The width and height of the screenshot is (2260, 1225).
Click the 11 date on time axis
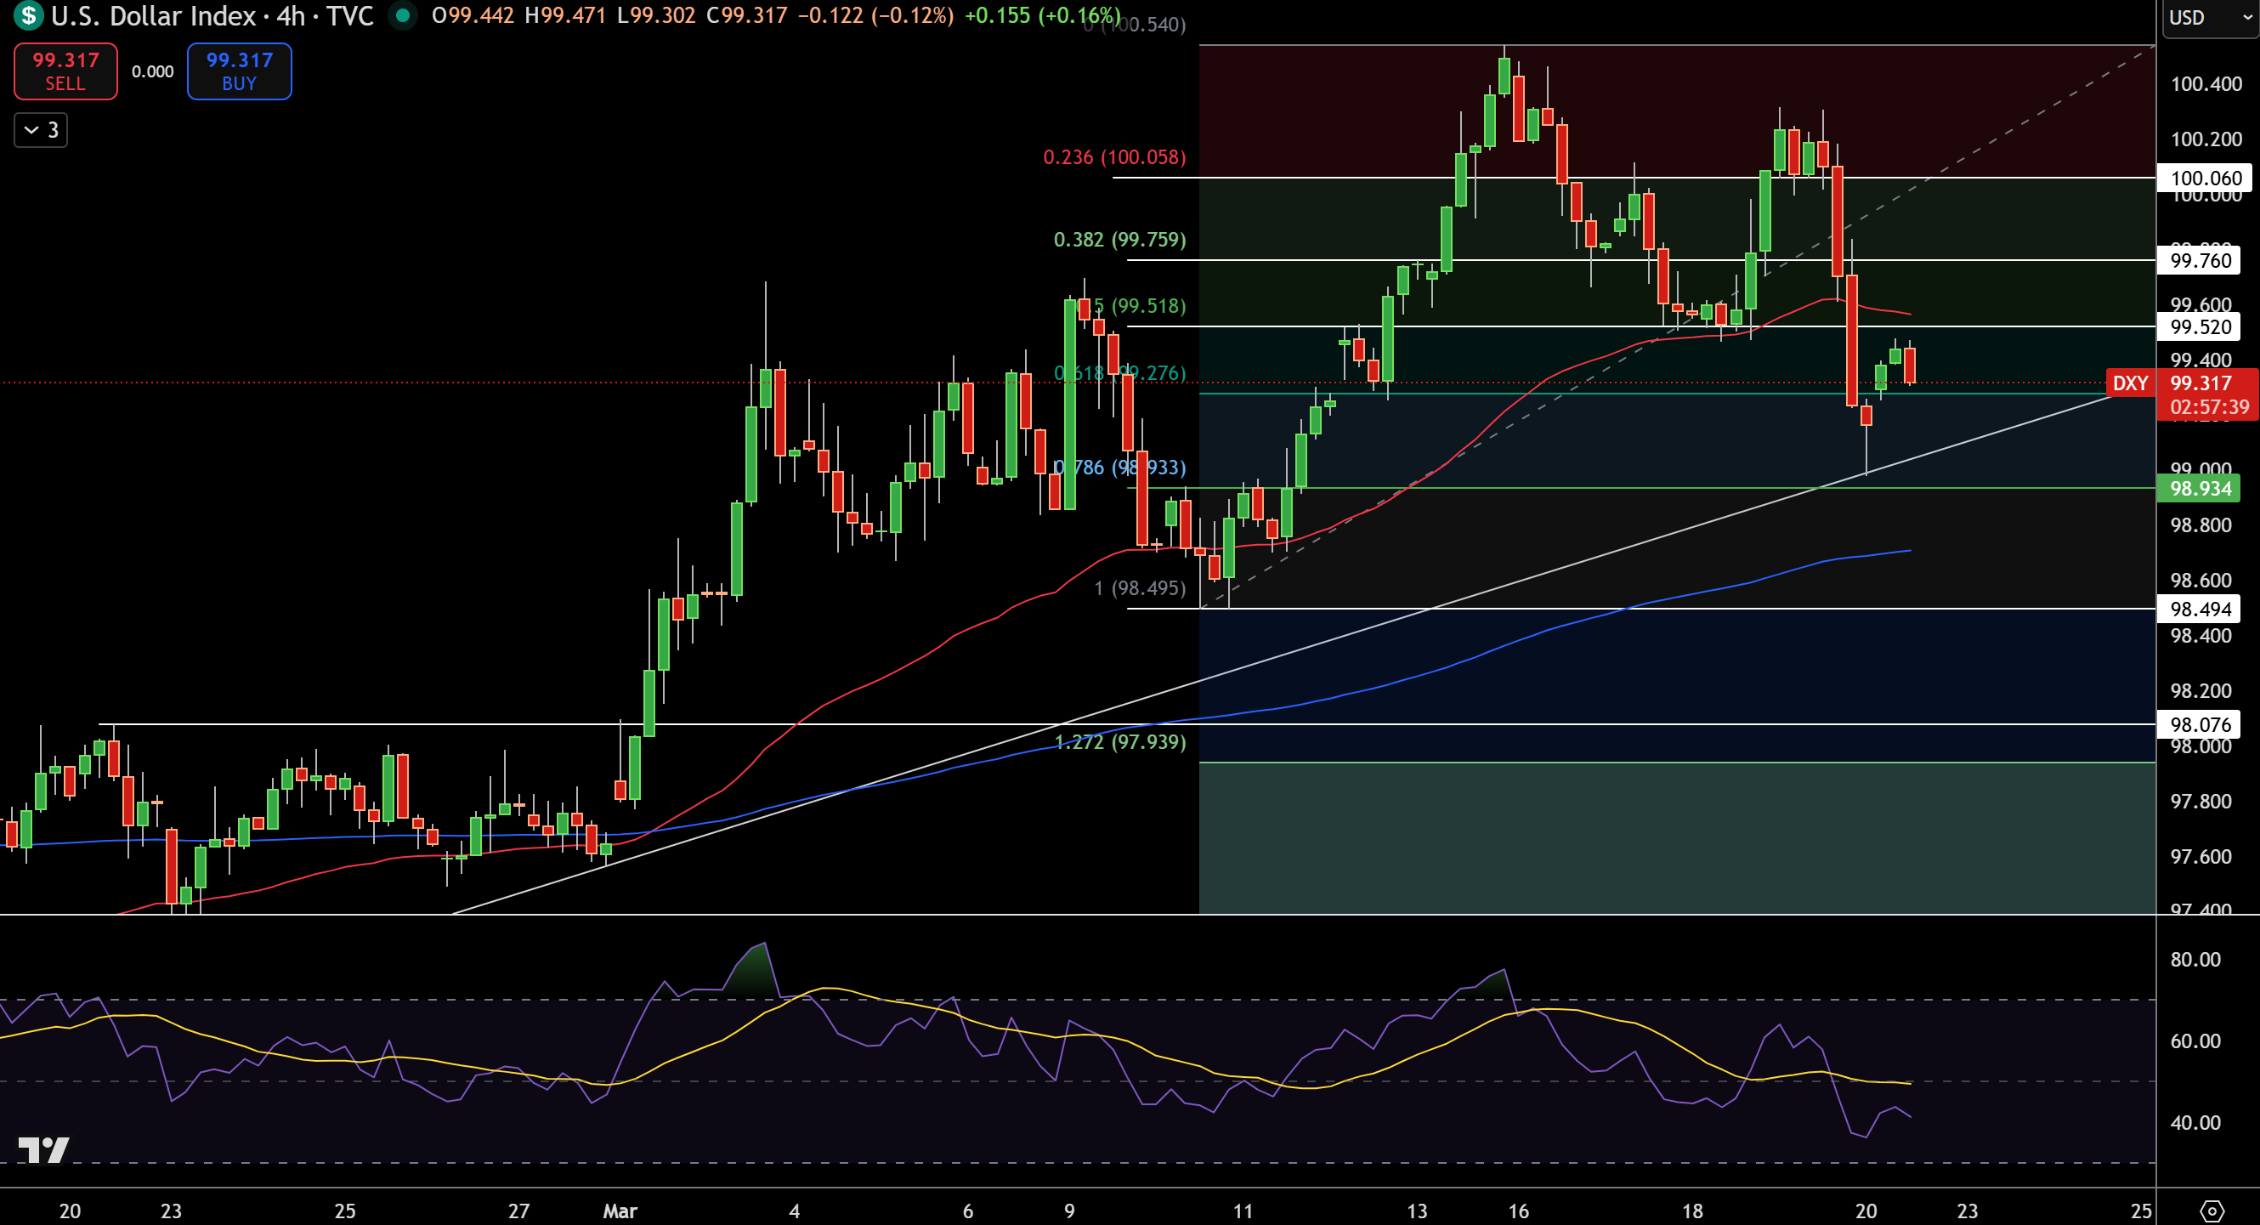(1243, 1211)
